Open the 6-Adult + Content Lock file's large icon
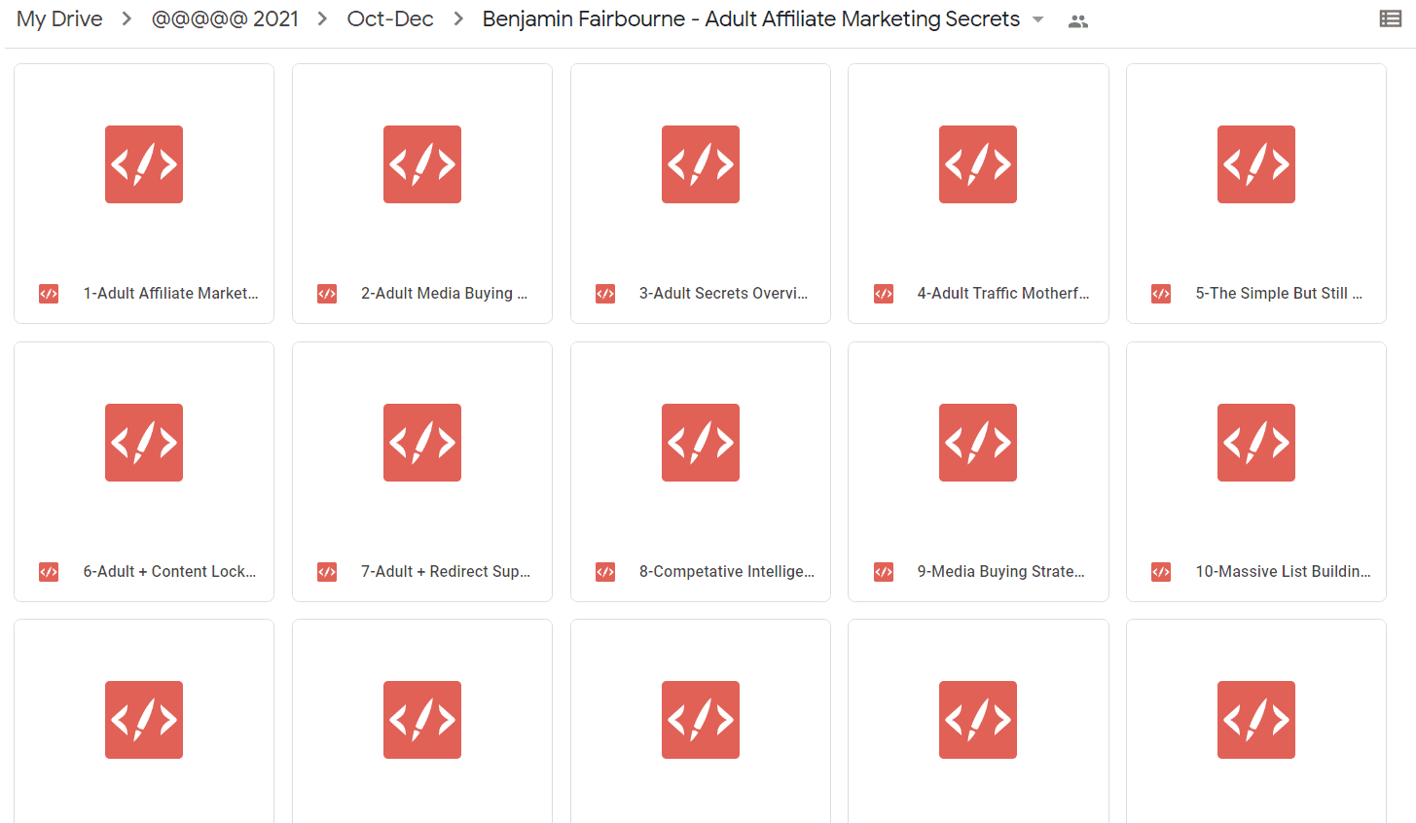 click(144, 443)
